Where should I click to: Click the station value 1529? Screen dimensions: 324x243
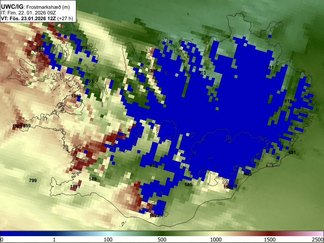(x=17, y=126)
